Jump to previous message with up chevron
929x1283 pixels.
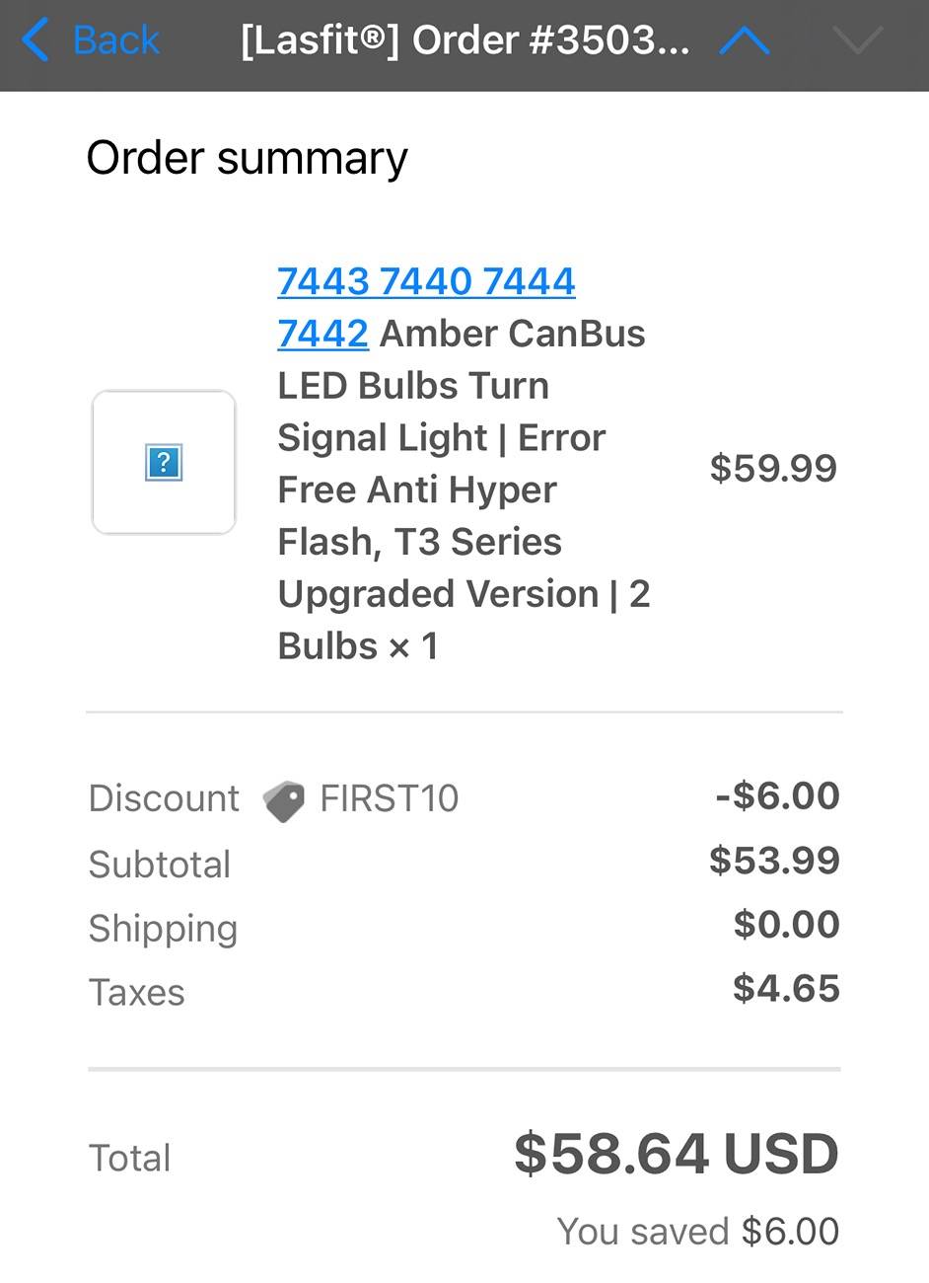pyautogui.click(x=745, y=40)
